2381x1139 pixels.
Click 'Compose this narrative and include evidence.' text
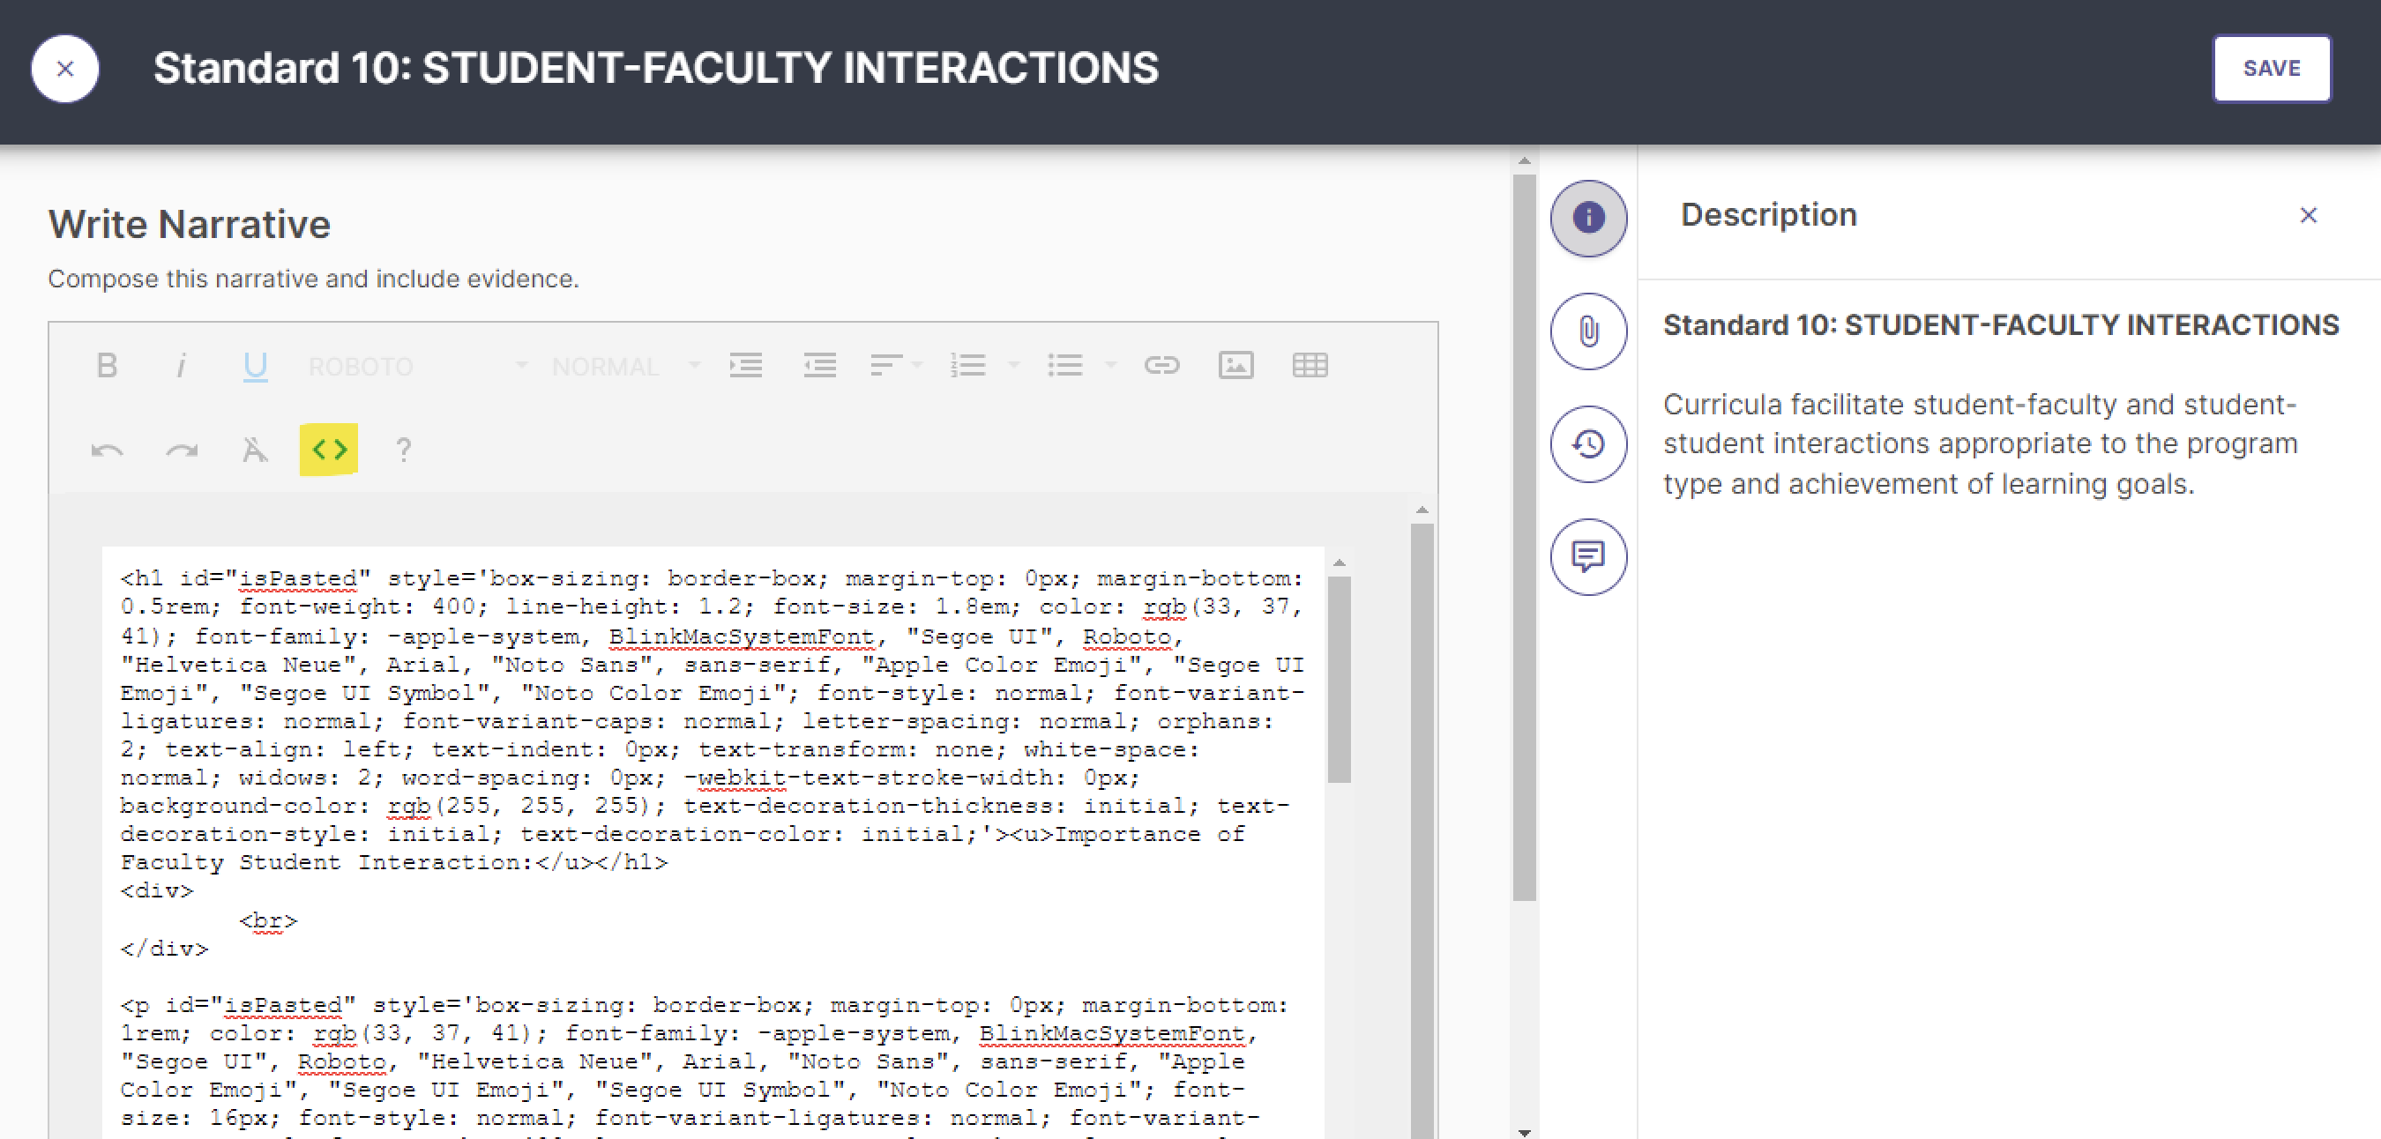pyautogui.click(x=313, y=279)
